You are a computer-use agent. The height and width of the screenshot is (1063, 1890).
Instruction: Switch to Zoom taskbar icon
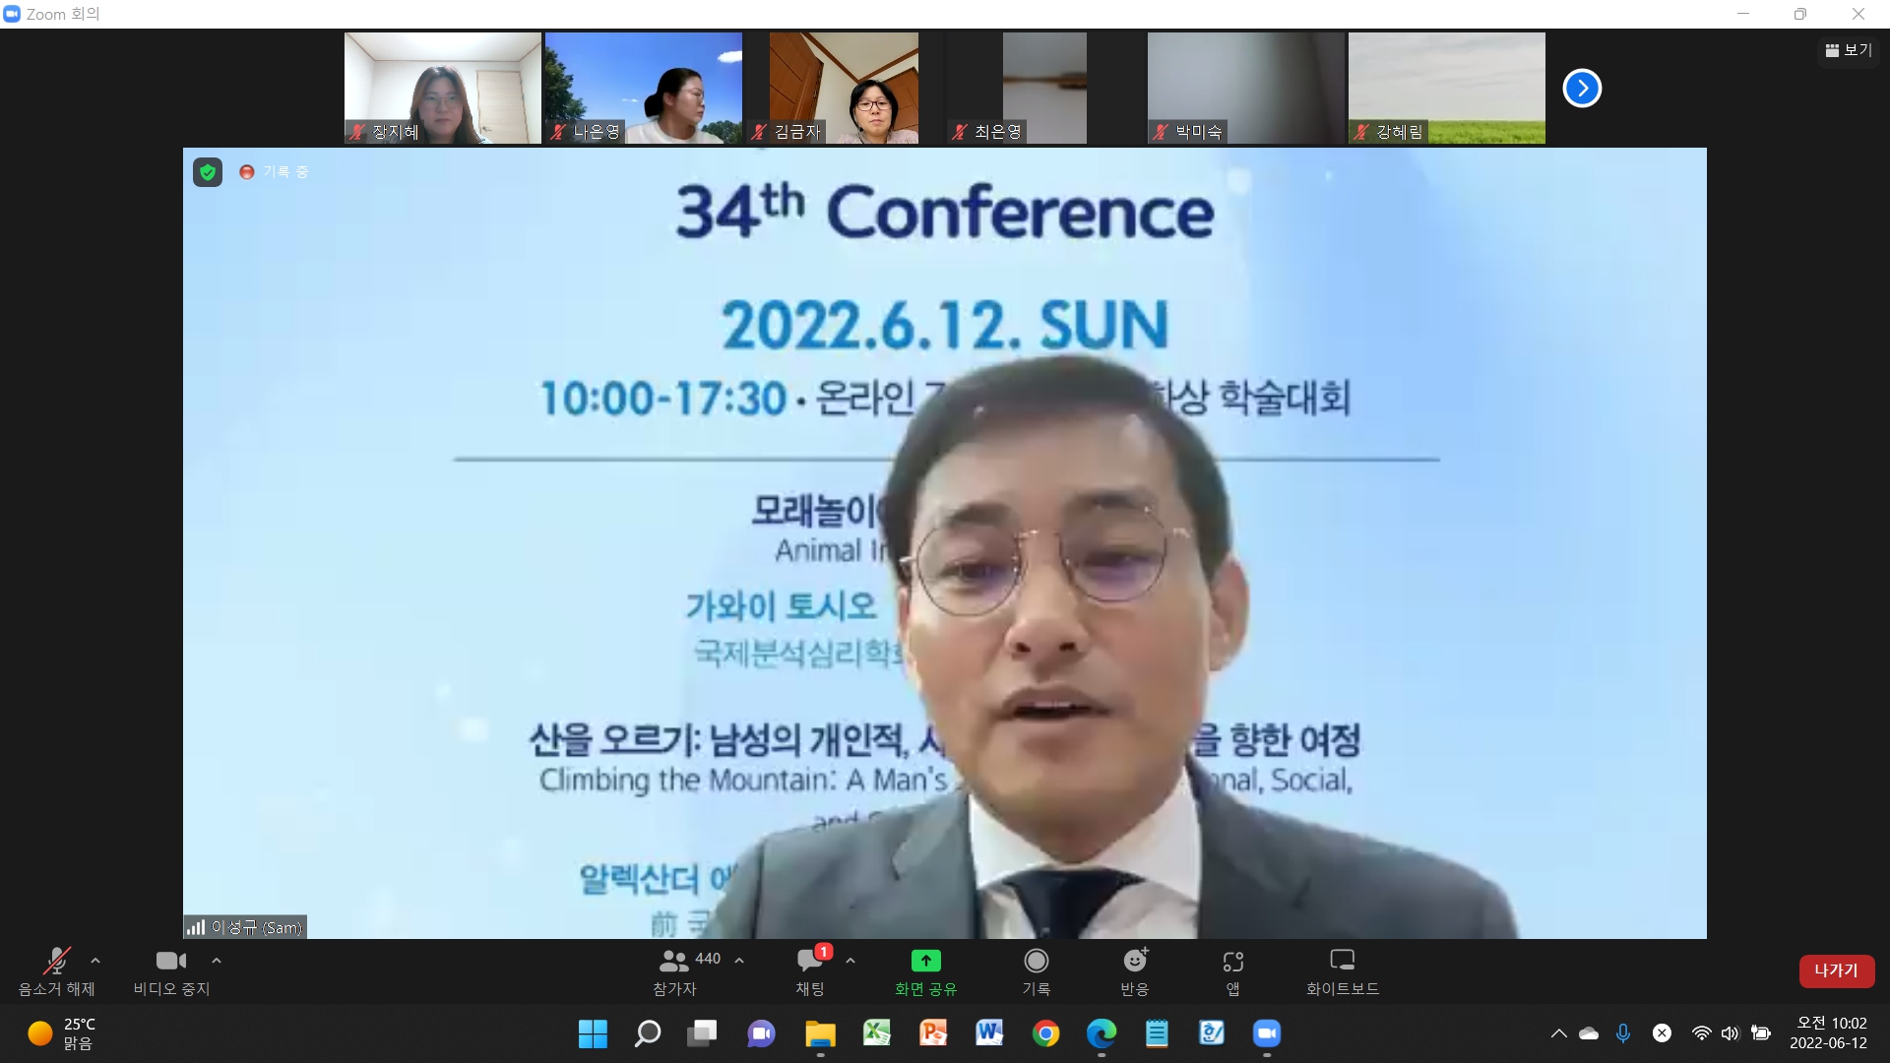1267,1033
